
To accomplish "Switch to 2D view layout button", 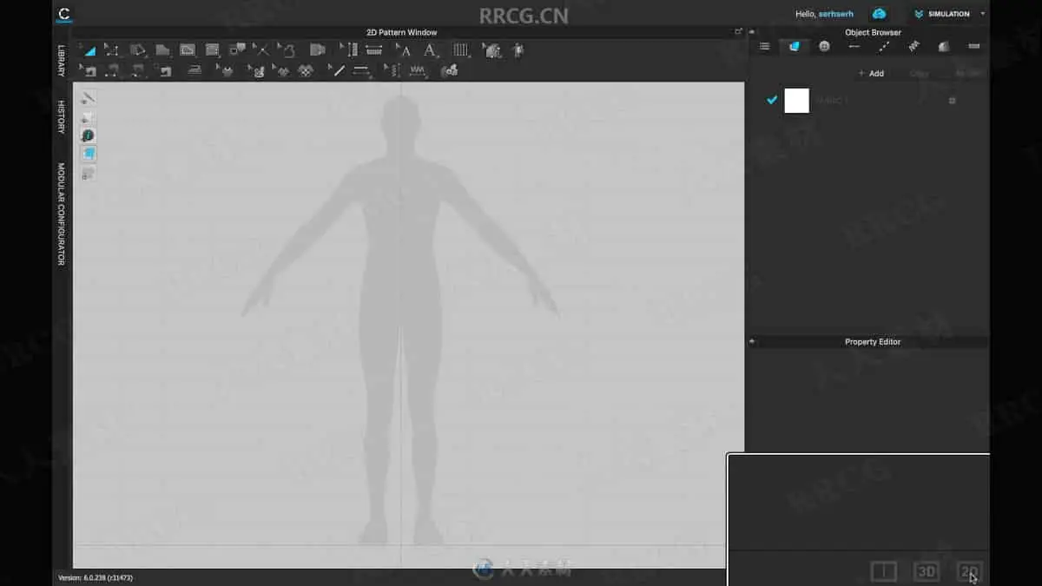I will click(969, 571).
